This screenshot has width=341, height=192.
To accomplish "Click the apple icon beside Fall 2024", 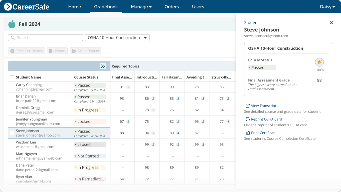I will (x=11, y=24).
